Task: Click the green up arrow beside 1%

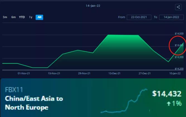Action: [168, 104]
